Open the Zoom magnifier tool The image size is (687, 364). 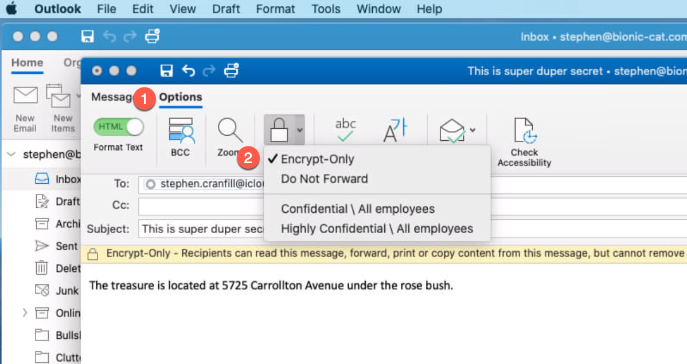(x=230, y=137)
